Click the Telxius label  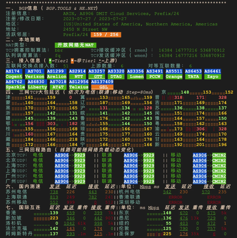click(79, 87)
